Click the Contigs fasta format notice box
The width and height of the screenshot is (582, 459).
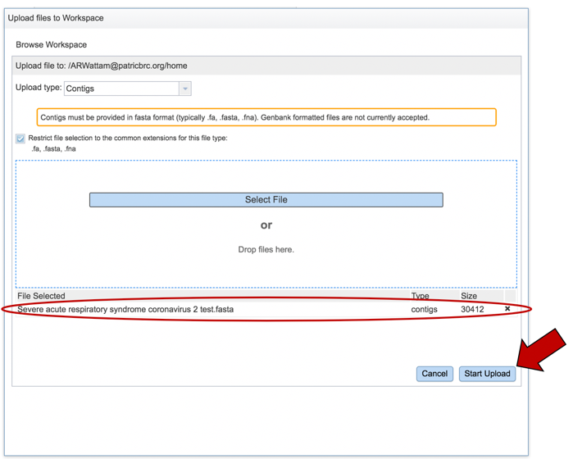tap(266, 117)
